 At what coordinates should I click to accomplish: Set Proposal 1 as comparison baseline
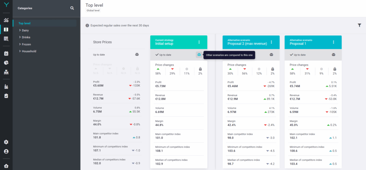333,55
